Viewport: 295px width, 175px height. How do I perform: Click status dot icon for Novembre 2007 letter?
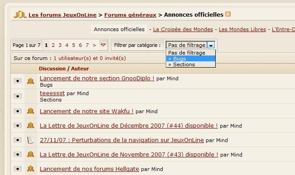point(18,154)
